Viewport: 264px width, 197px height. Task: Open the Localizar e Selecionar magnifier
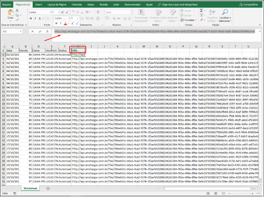pos(225,12)
